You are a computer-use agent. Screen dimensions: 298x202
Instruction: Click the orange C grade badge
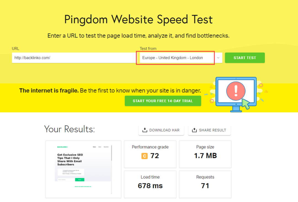click(x=144, y=156)
